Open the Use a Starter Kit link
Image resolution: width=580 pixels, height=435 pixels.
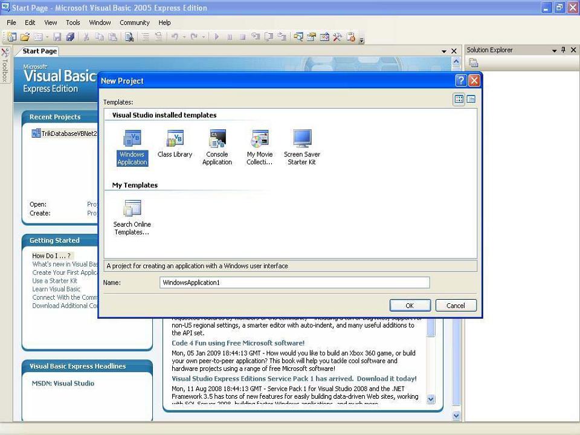click(x=55, y=281)
